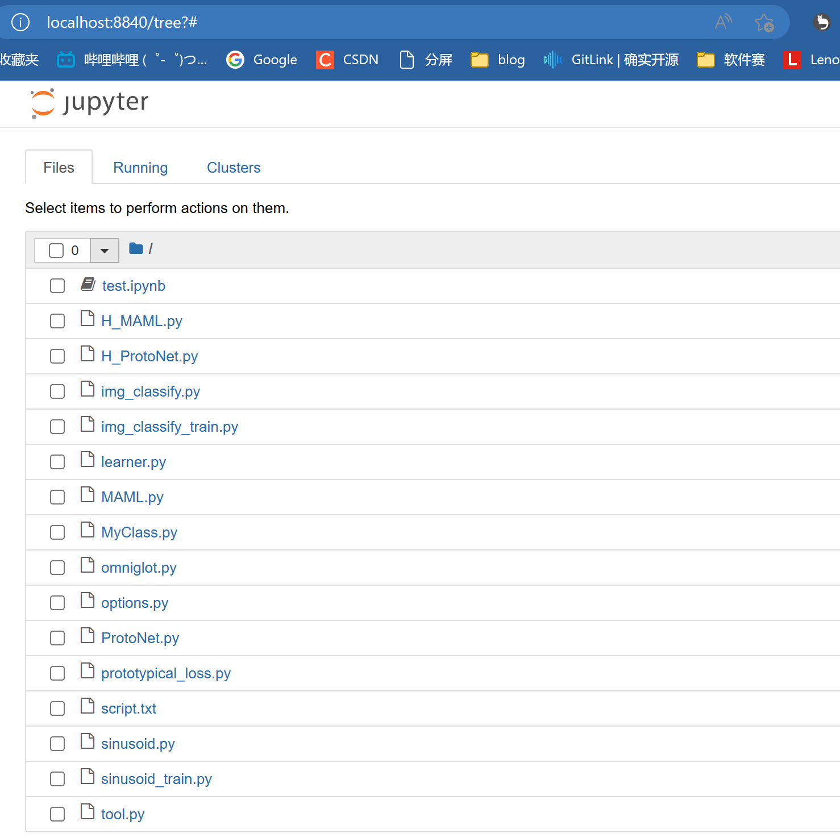Open MyClass.py file

click(139, 532)
